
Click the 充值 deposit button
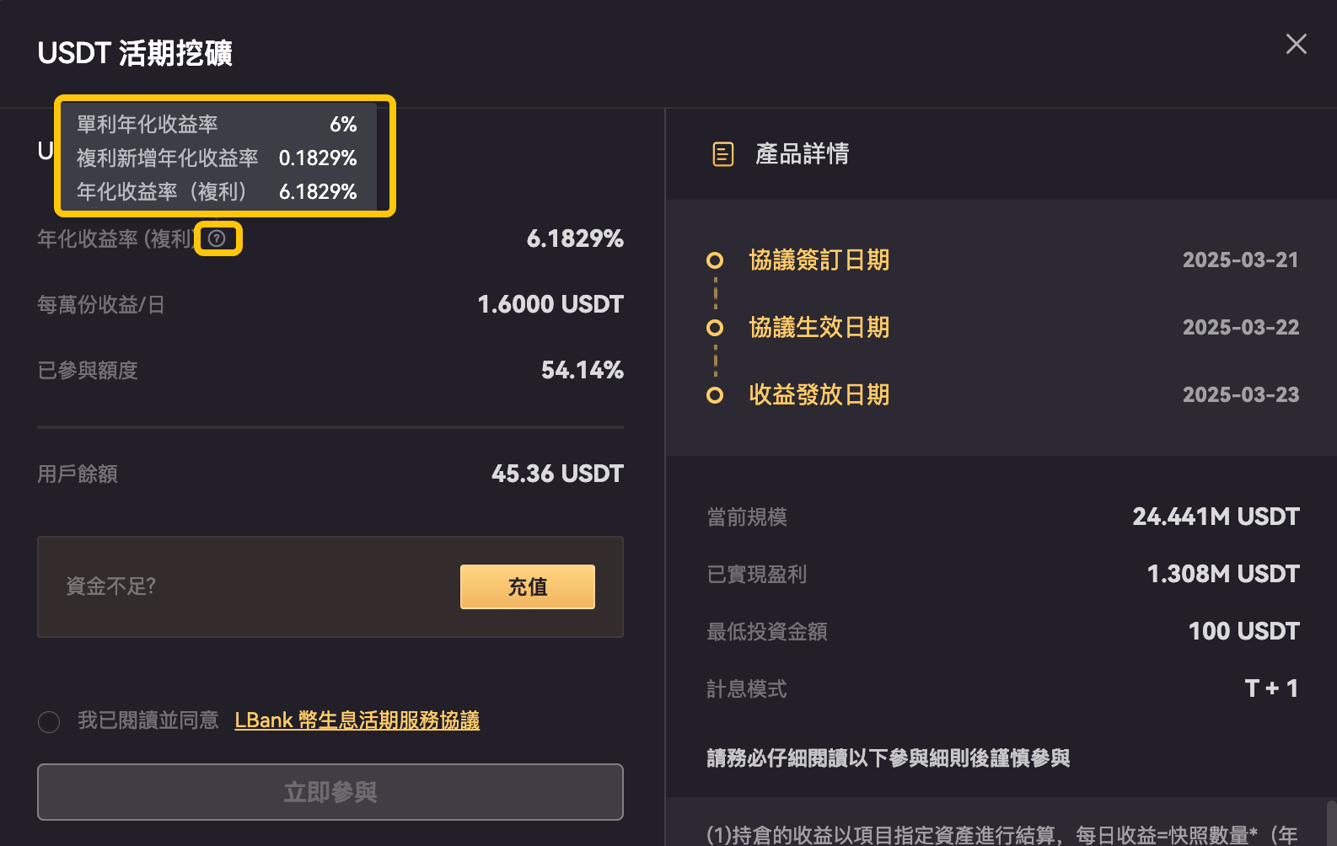click(x=528, y=586)
